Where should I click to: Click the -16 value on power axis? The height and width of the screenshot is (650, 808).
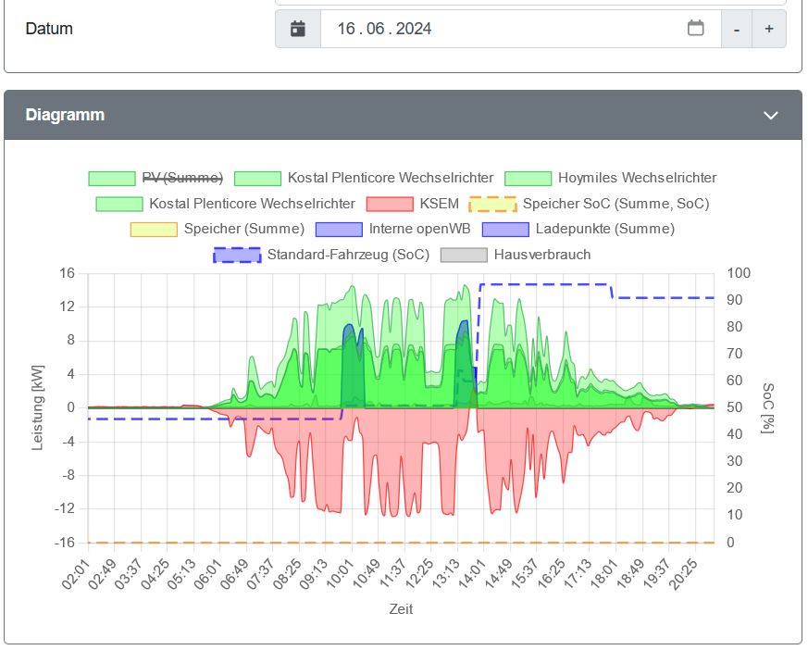tap(65, 543)
